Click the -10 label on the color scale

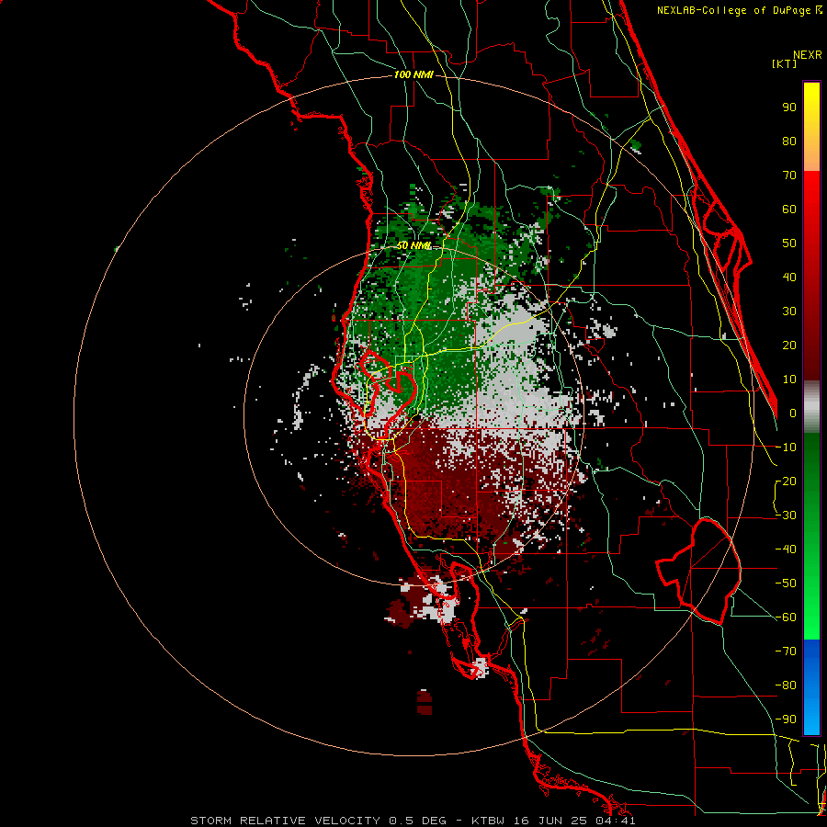786,447
